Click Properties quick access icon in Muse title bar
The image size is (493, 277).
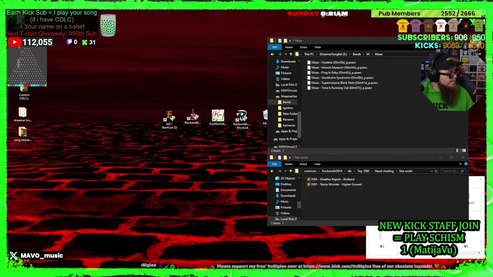coord(280,40)
